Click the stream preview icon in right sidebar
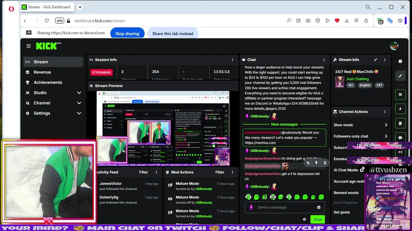Image resolution: width=412 pixels, height=231 pixels. click(400, 94)
